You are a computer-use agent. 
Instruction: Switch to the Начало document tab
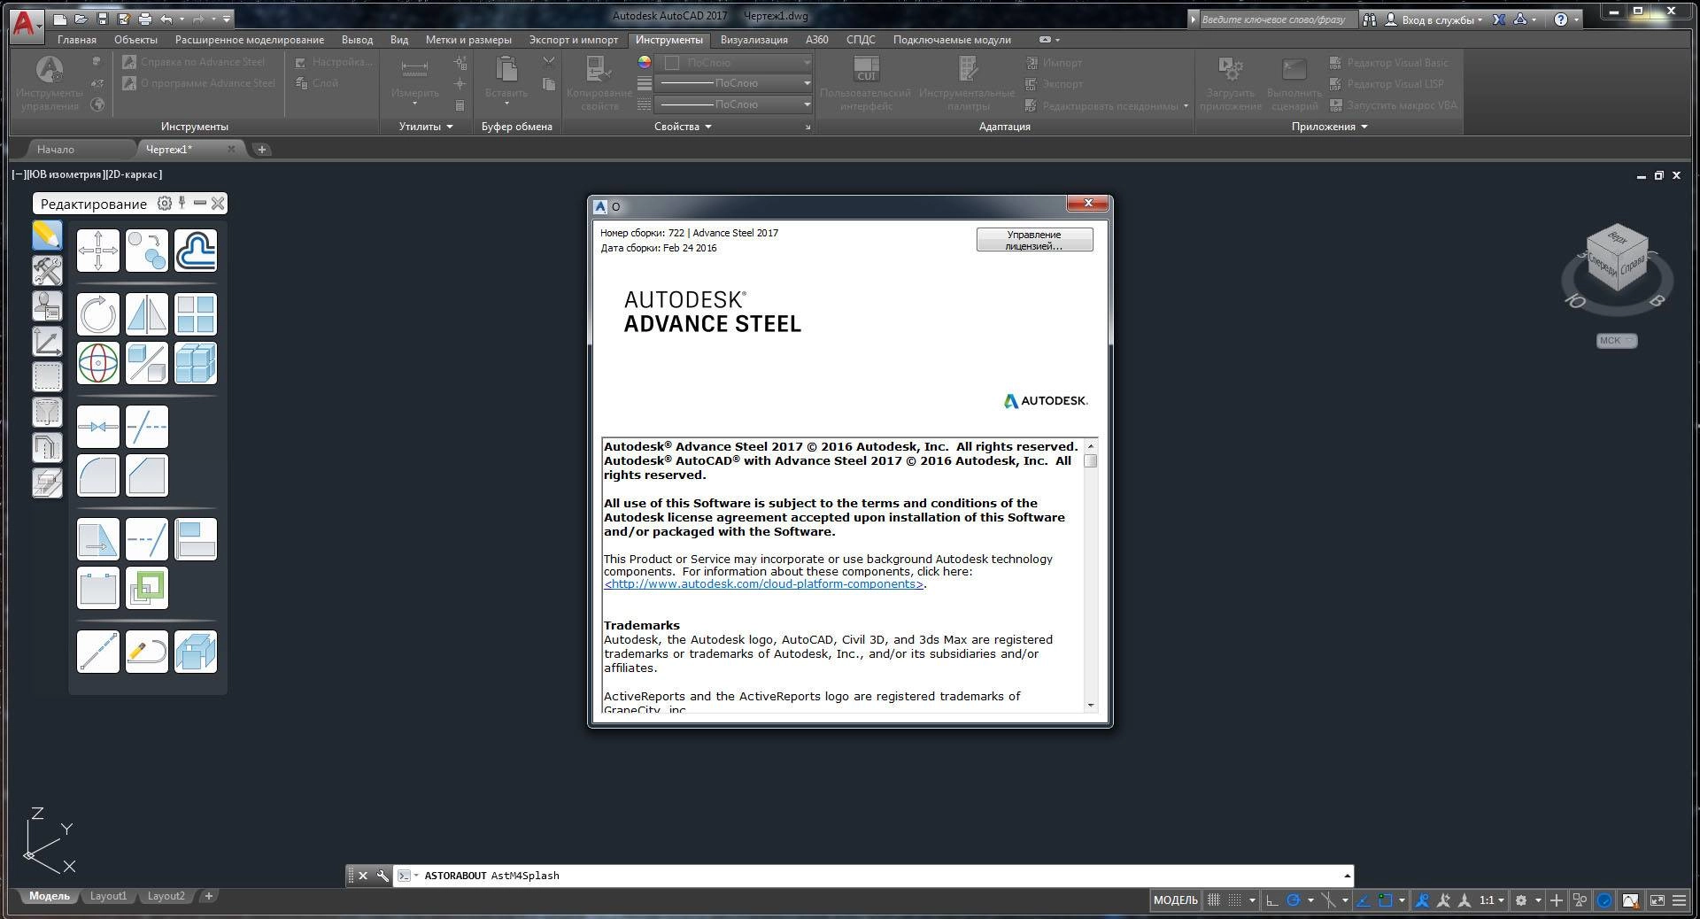(x=56, y=150)
